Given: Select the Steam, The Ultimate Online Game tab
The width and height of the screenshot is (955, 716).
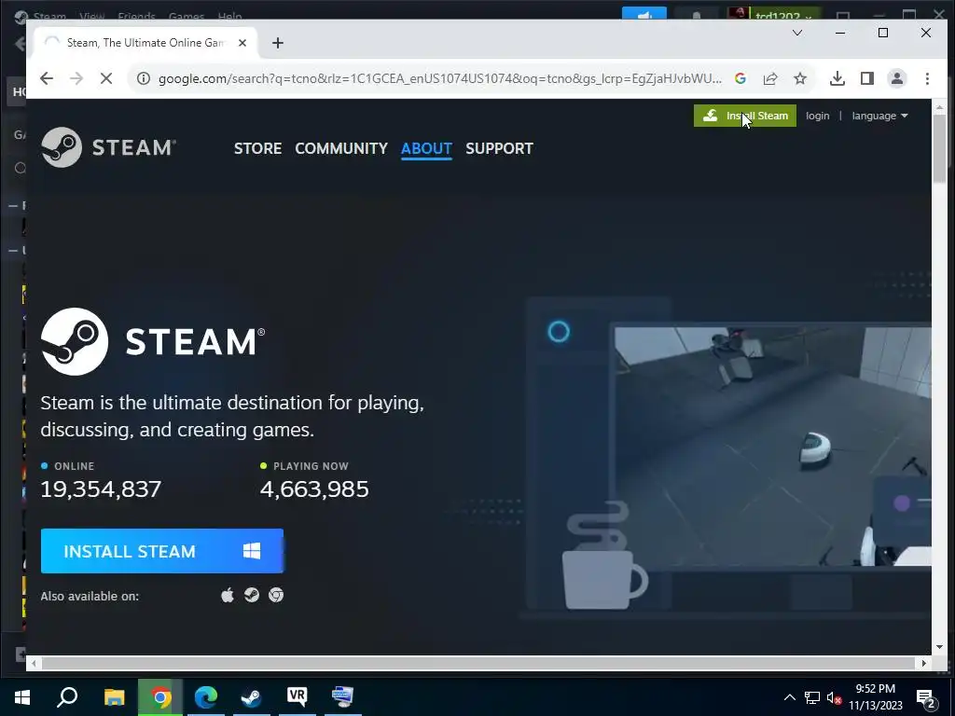Looking at the screenshot, I should point(146,43).
